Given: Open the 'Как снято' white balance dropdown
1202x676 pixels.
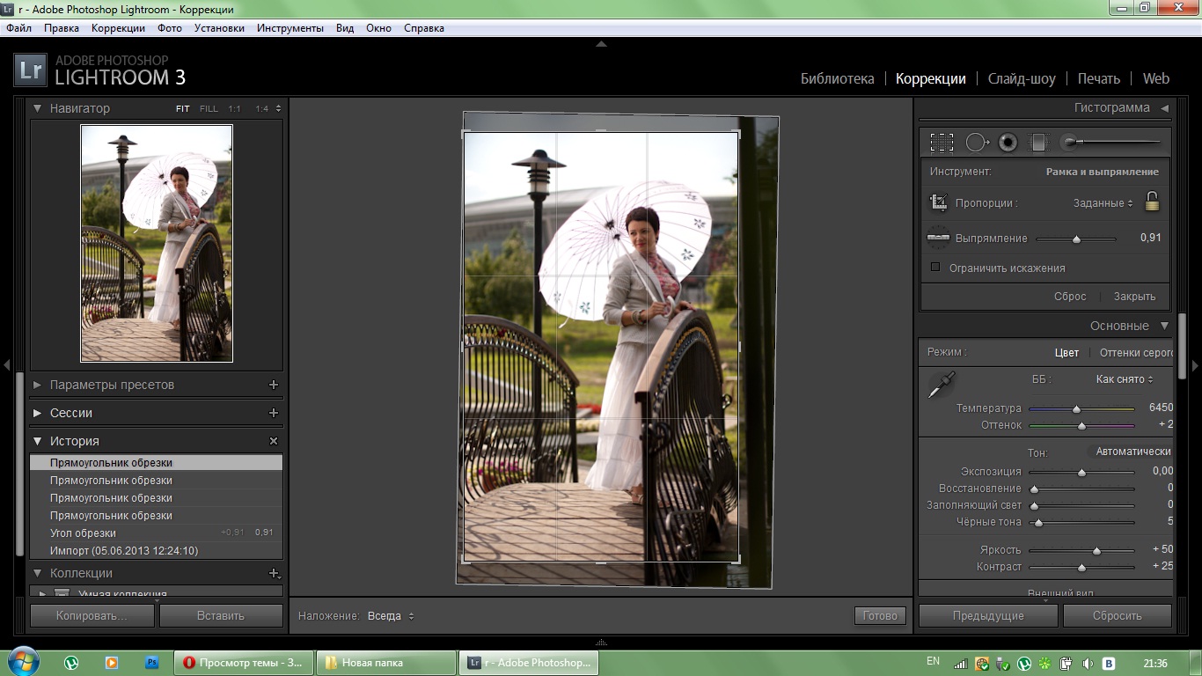Looking at the screenshot, I should [x=1125, y=379].
